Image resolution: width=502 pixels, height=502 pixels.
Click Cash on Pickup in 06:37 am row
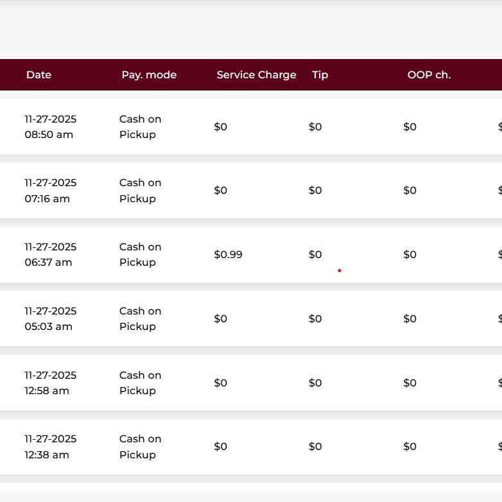[x=140, y=255]
